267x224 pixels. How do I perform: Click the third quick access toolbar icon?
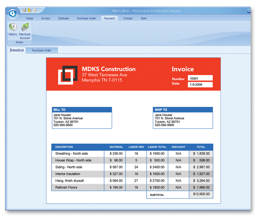[35, 10]
